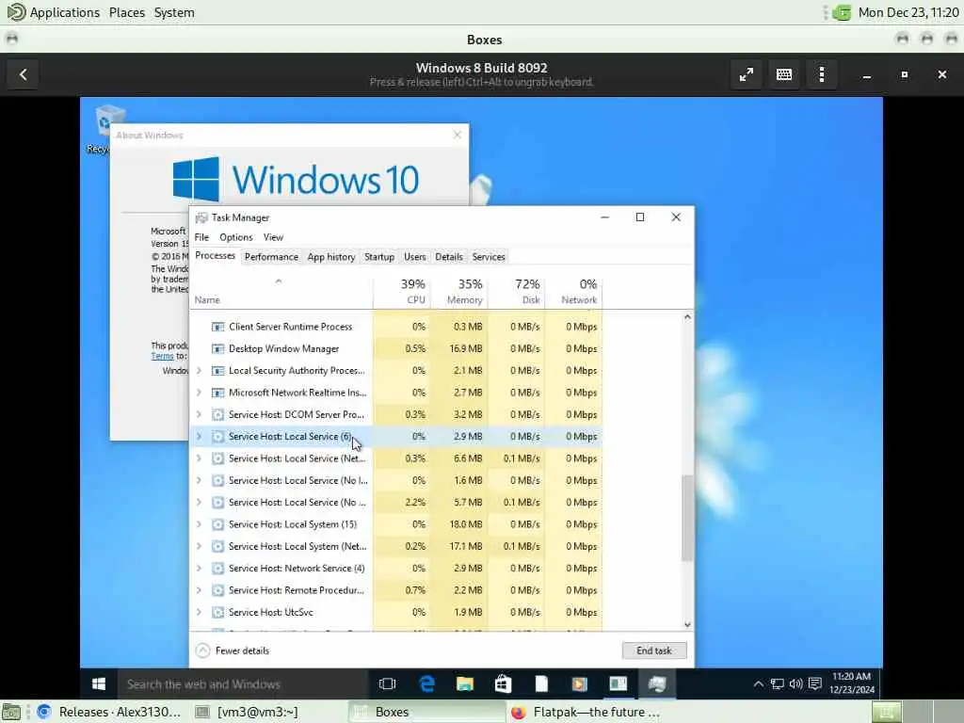Viewport: 964px width, 723px height.
Task: Collapse view with Fewer details
Action: 233,651
